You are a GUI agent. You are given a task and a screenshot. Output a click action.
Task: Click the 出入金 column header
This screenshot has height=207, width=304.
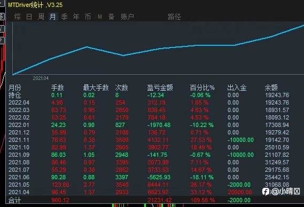point(237,87)
